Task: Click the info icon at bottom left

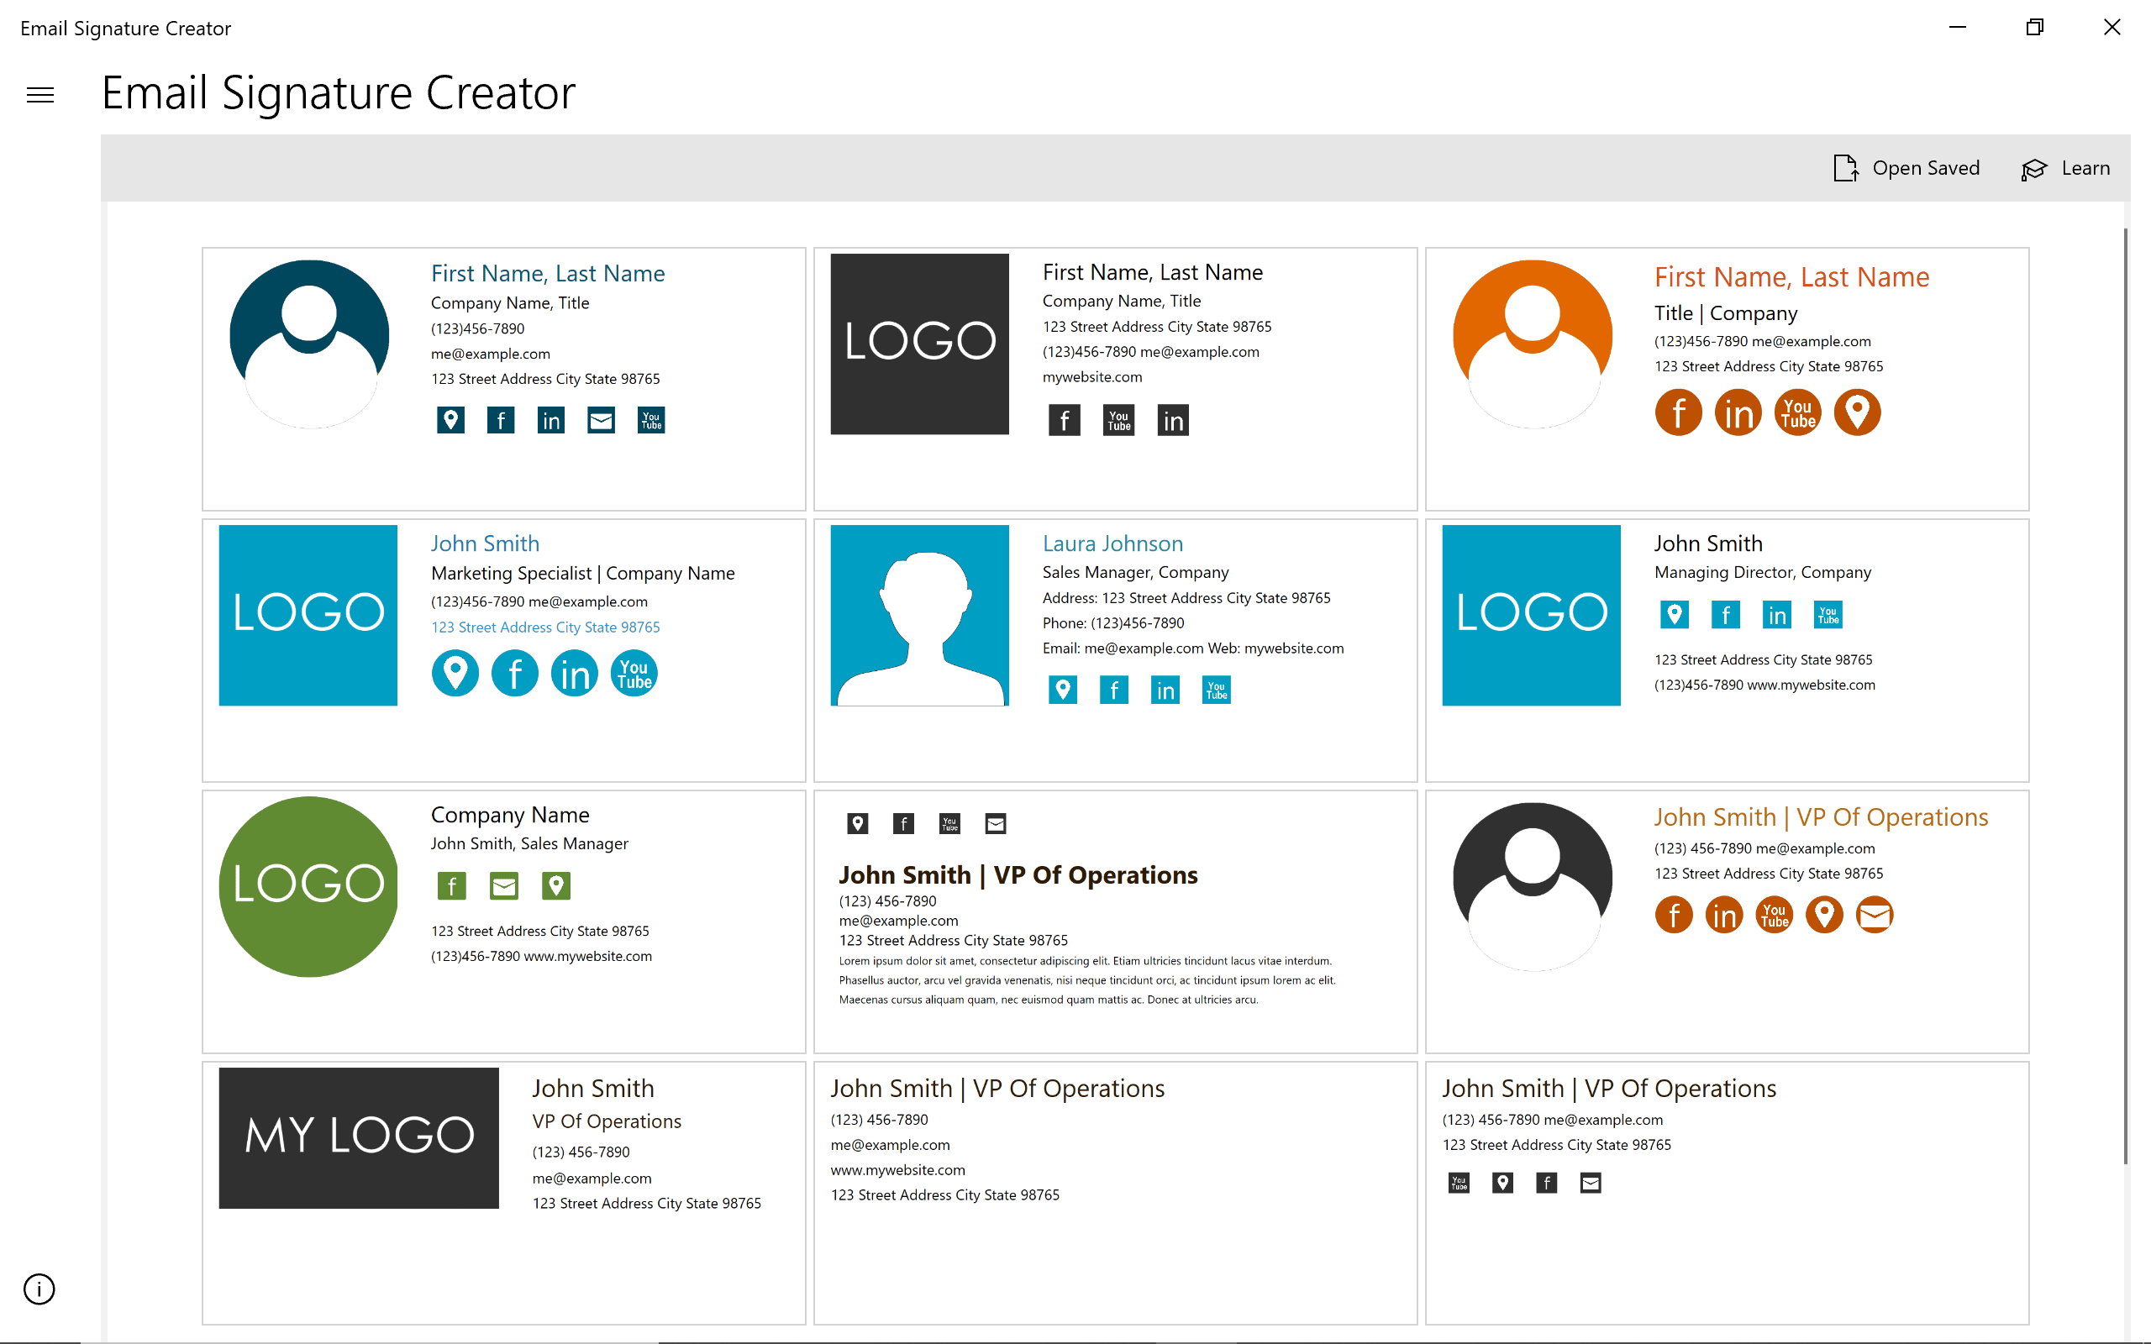Action: coord(39,1288)
